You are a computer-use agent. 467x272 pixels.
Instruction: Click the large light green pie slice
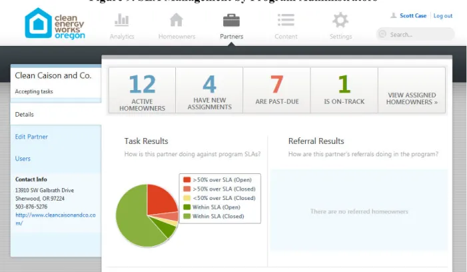tap(133, 217)
